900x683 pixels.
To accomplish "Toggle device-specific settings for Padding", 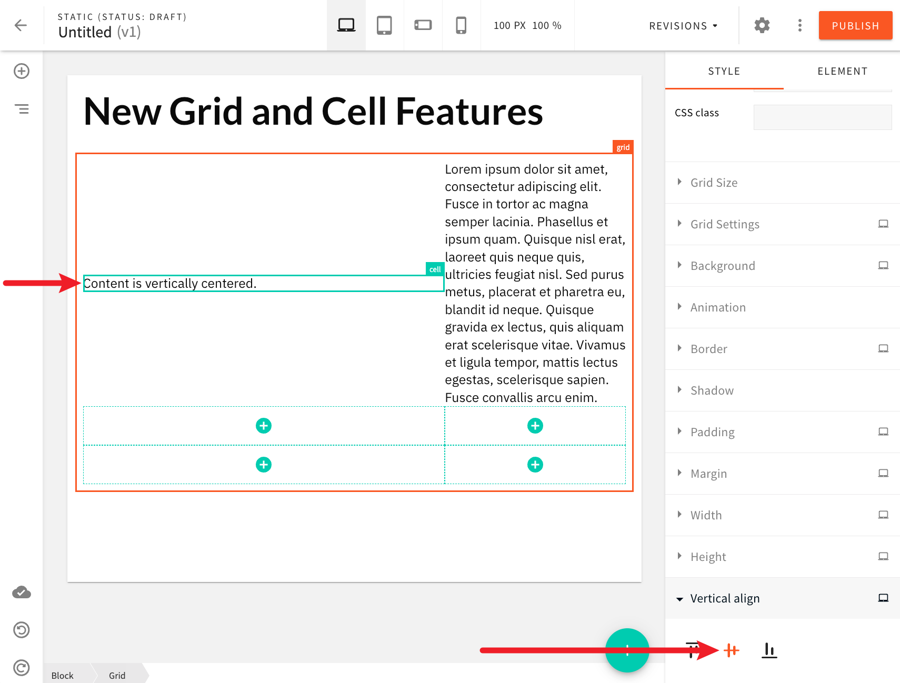I will 883,431.
